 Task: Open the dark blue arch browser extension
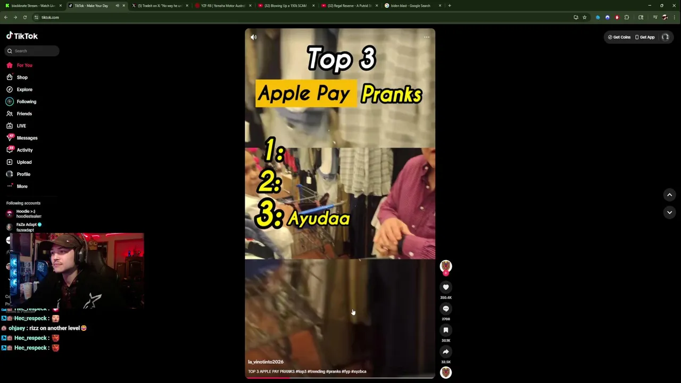coord(608,18)
